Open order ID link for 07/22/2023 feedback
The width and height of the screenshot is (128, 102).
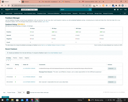click(x=29, y=77)
